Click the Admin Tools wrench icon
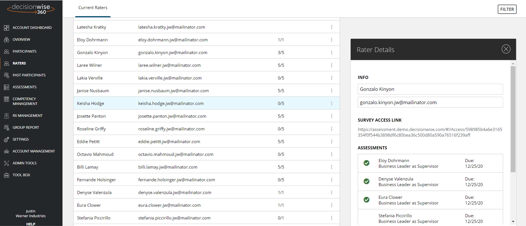The width and height of the screenshot is (526, 226). tap(6, 163)
